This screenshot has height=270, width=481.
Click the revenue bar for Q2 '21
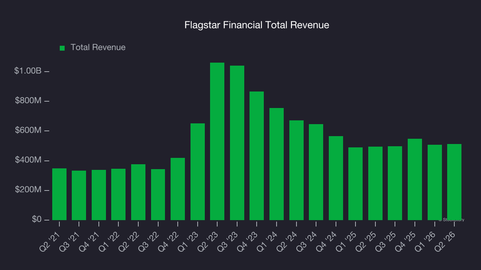click(59, 194)
